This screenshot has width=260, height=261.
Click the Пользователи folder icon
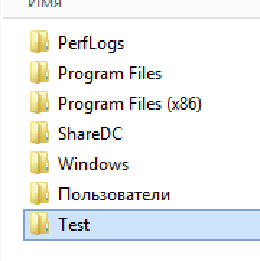(x=40, y=193)
